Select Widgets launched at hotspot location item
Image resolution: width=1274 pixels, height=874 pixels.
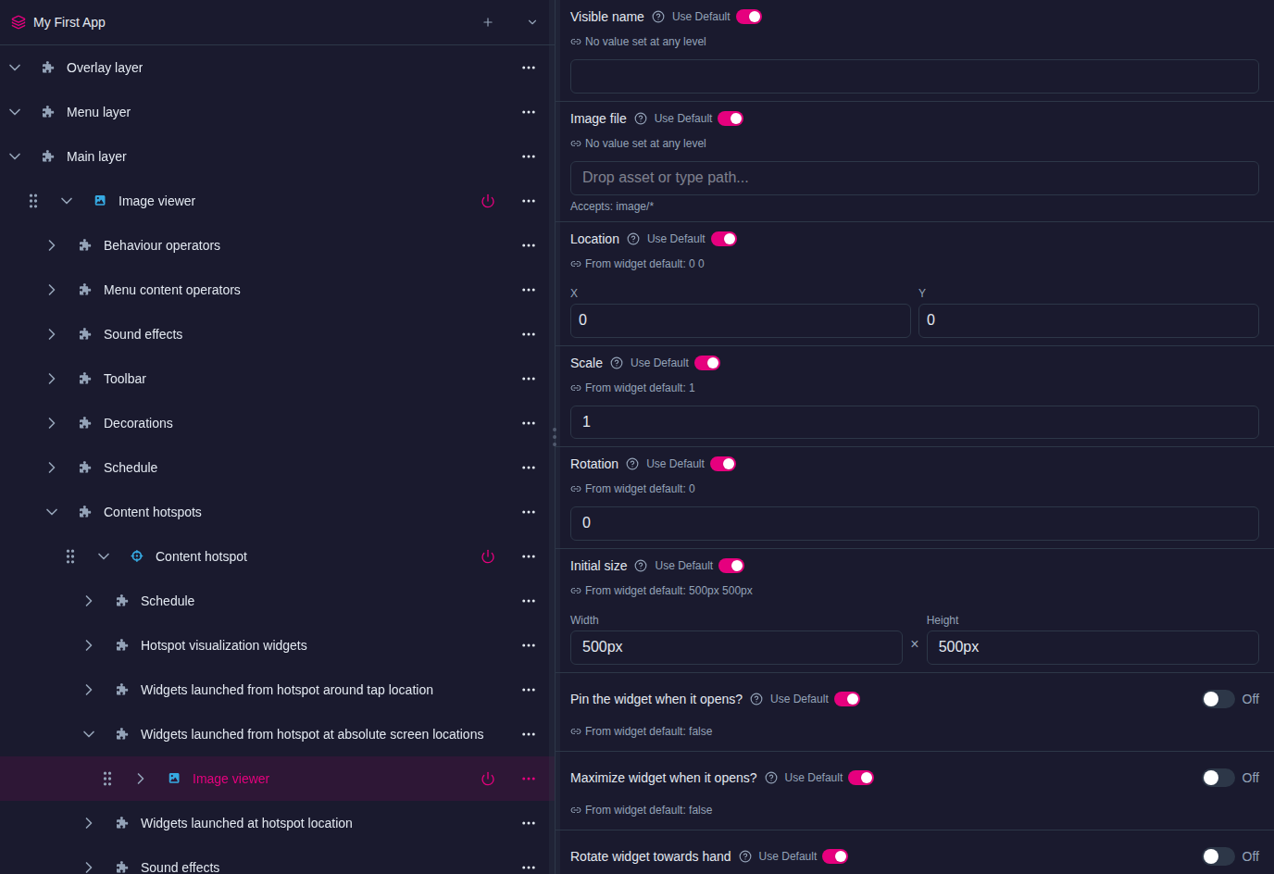click(246, 823)
